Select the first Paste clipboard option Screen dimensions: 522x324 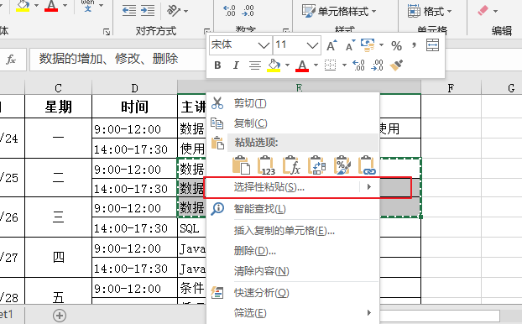242,165
